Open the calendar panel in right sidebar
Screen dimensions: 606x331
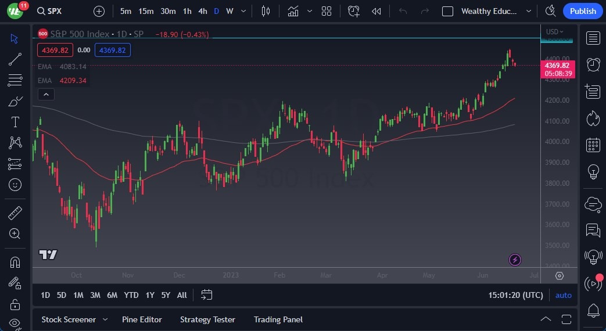pos(593,145)
